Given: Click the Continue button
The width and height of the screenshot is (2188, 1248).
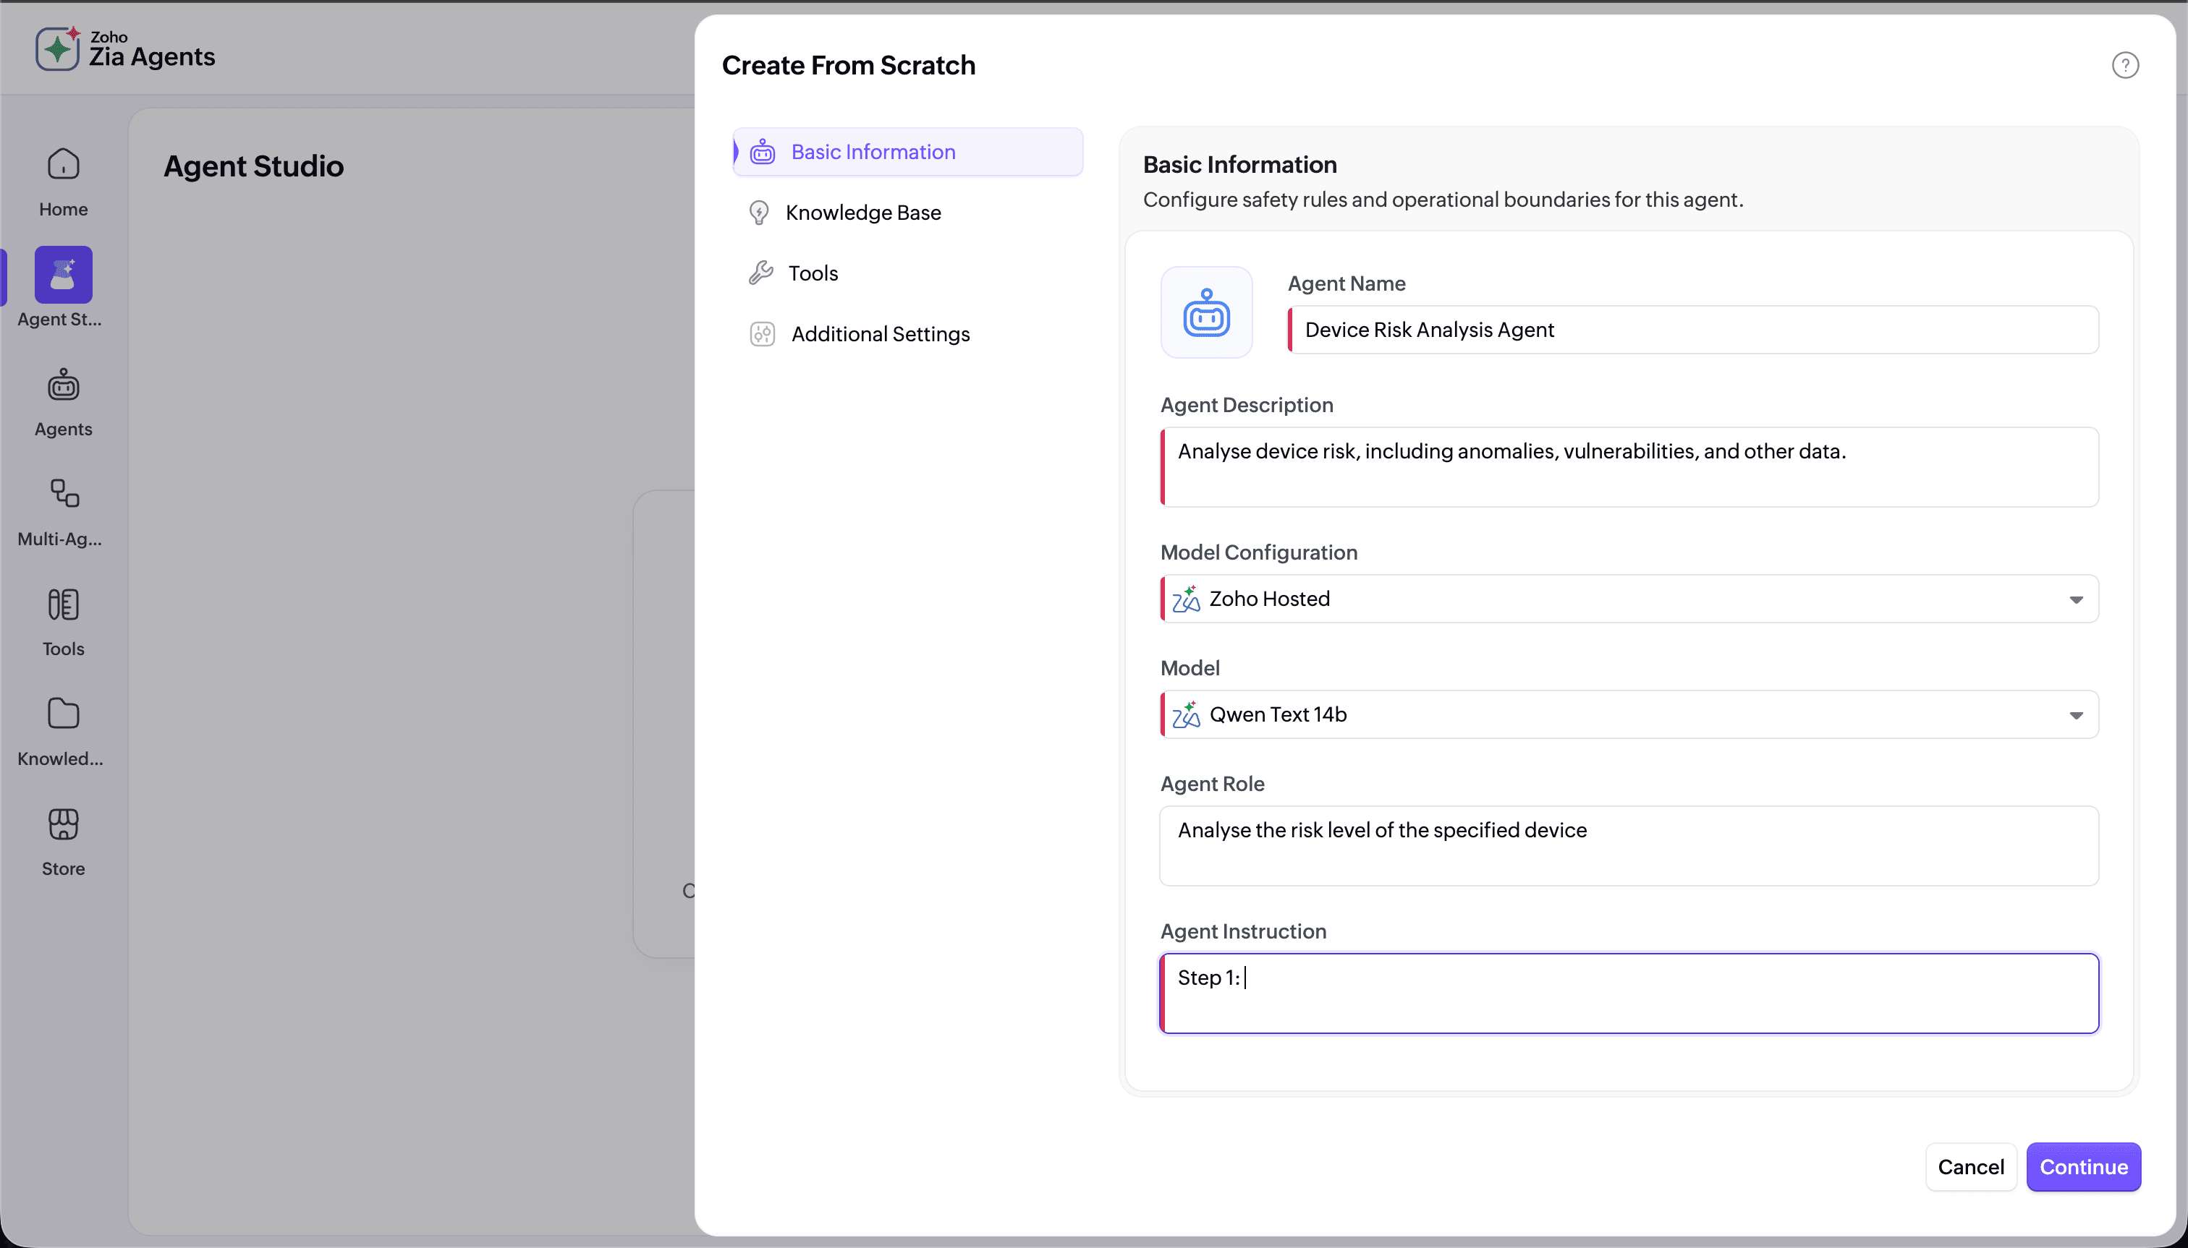Looking at the screenshot, I should (x=2083, y=1166).
